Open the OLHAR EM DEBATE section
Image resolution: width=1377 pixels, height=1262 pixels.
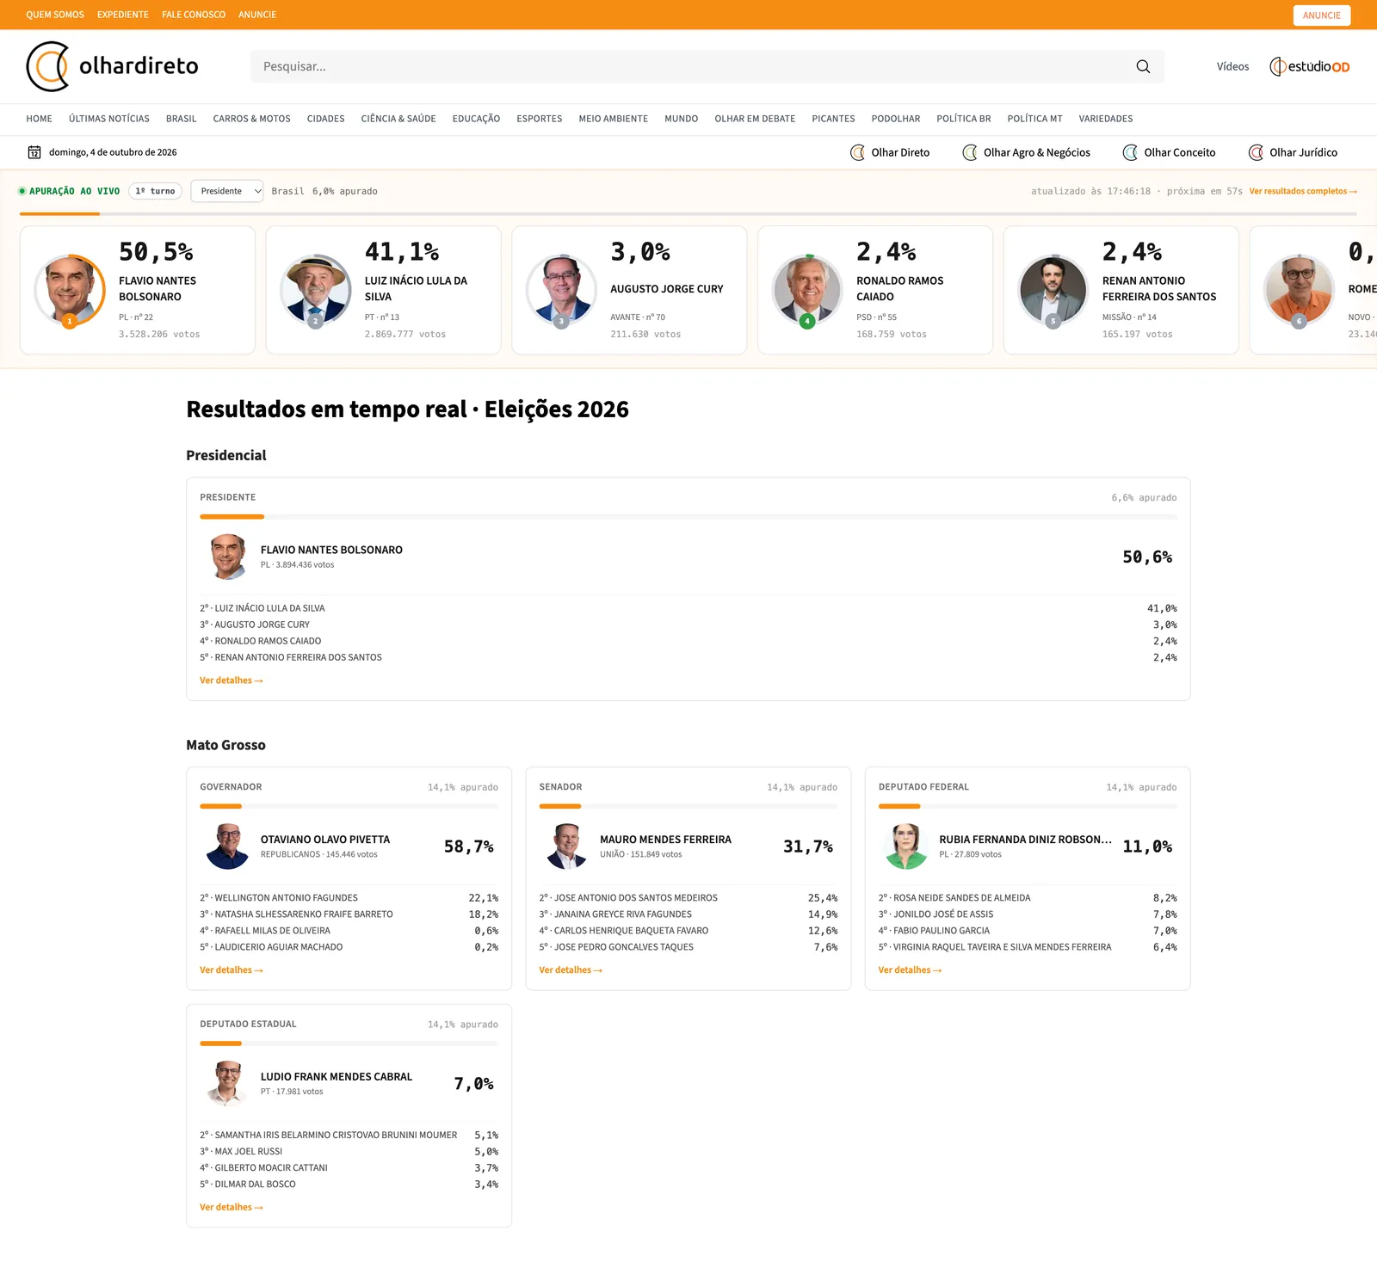coord(755,119)
